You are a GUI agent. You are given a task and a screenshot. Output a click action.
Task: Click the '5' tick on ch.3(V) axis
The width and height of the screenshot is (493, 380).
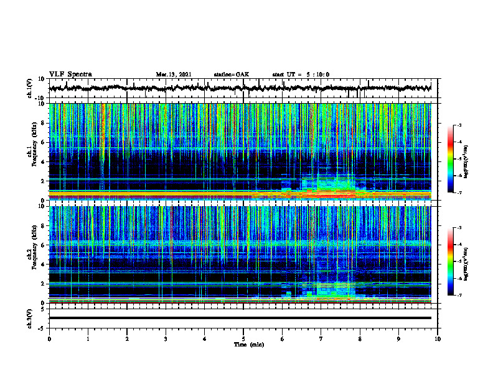(x=43, y=309)
